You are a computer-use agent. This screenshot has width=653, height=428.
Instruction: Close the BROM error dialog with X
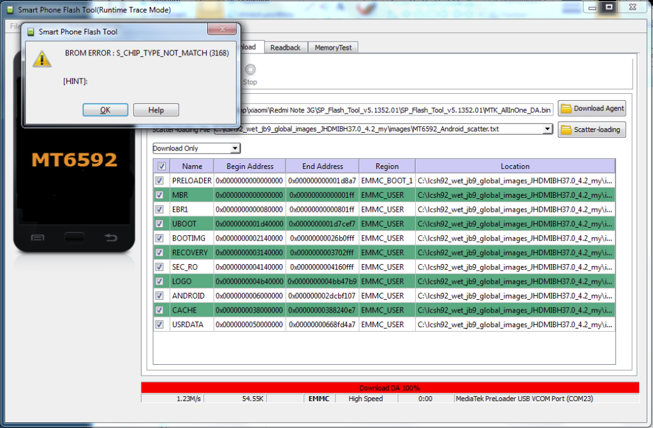click(x=221, y=31)
